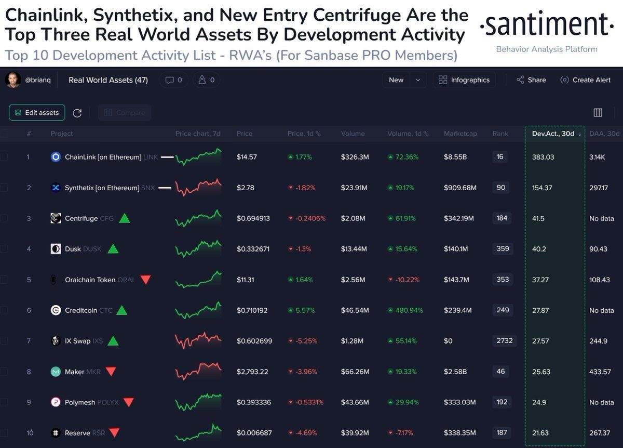The height and width of the screenshot is (448, 623).
Task: Click the Create Alert button
Action: (x=586, y=80)
